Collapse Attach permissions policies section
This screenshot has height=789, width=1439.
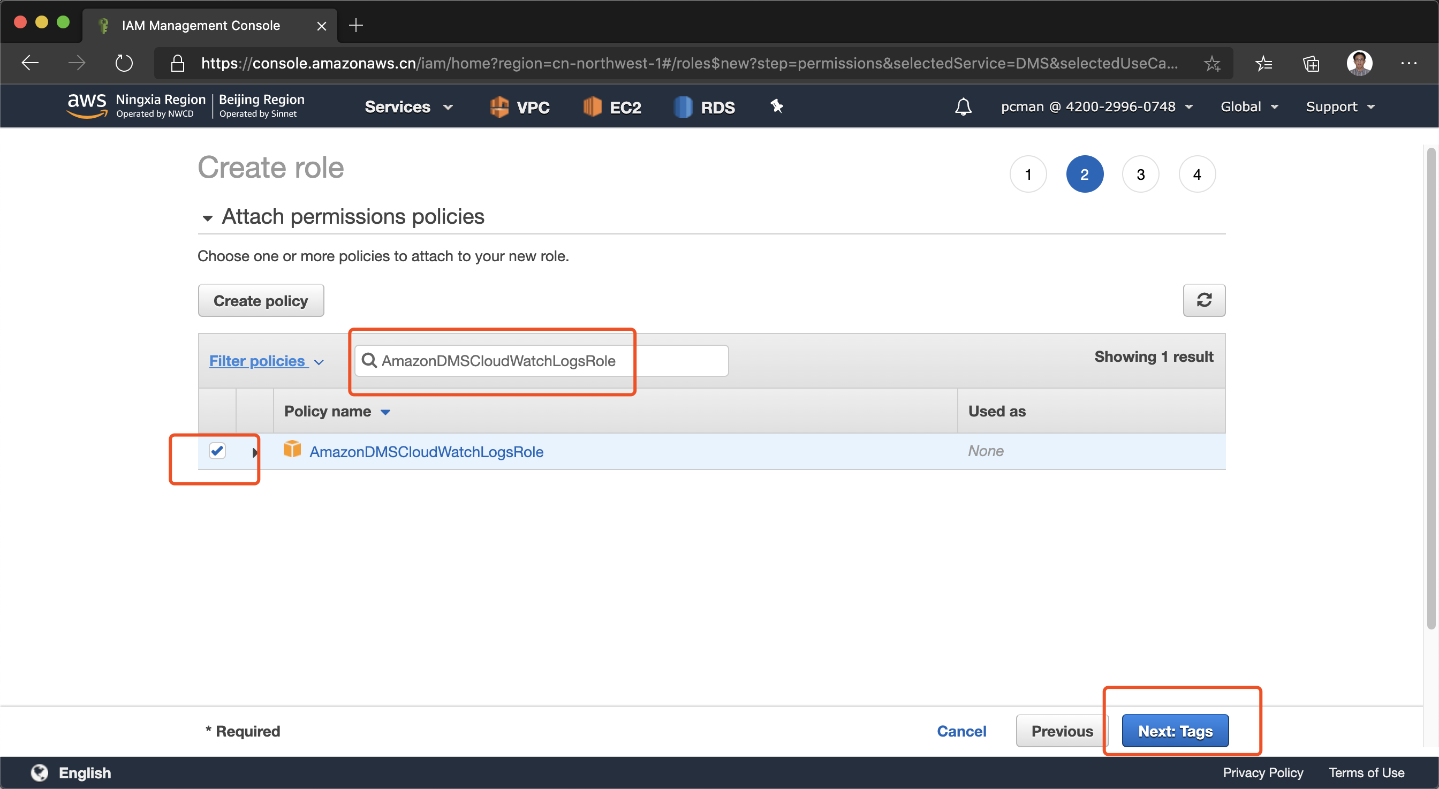(x=207, y=218)
